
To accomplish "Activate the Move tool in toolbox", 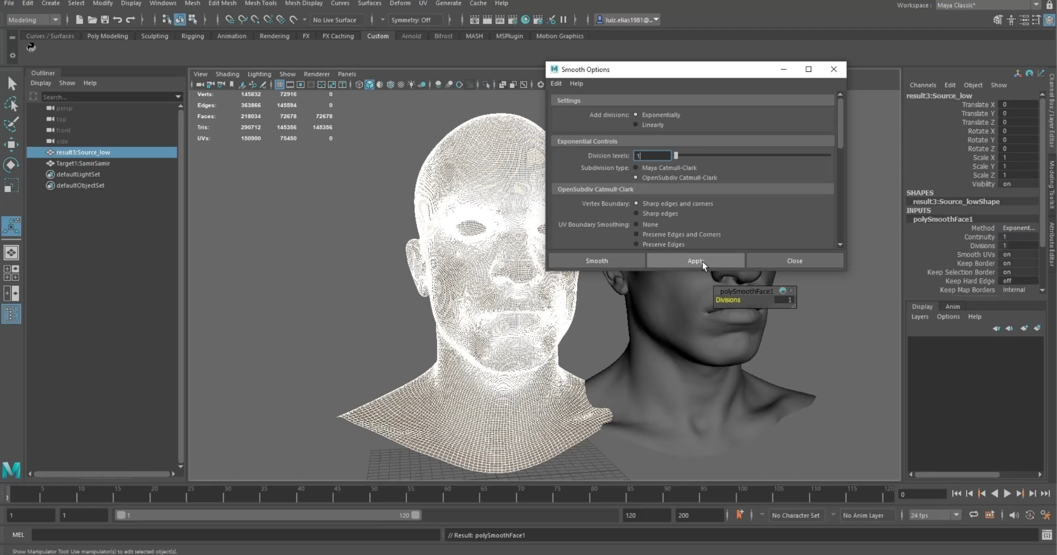I will [x=11, y=145].
